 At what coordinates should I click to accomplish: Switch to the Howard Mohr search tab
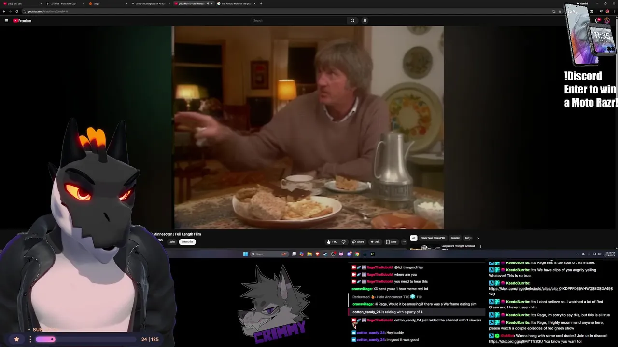point(236,3)
